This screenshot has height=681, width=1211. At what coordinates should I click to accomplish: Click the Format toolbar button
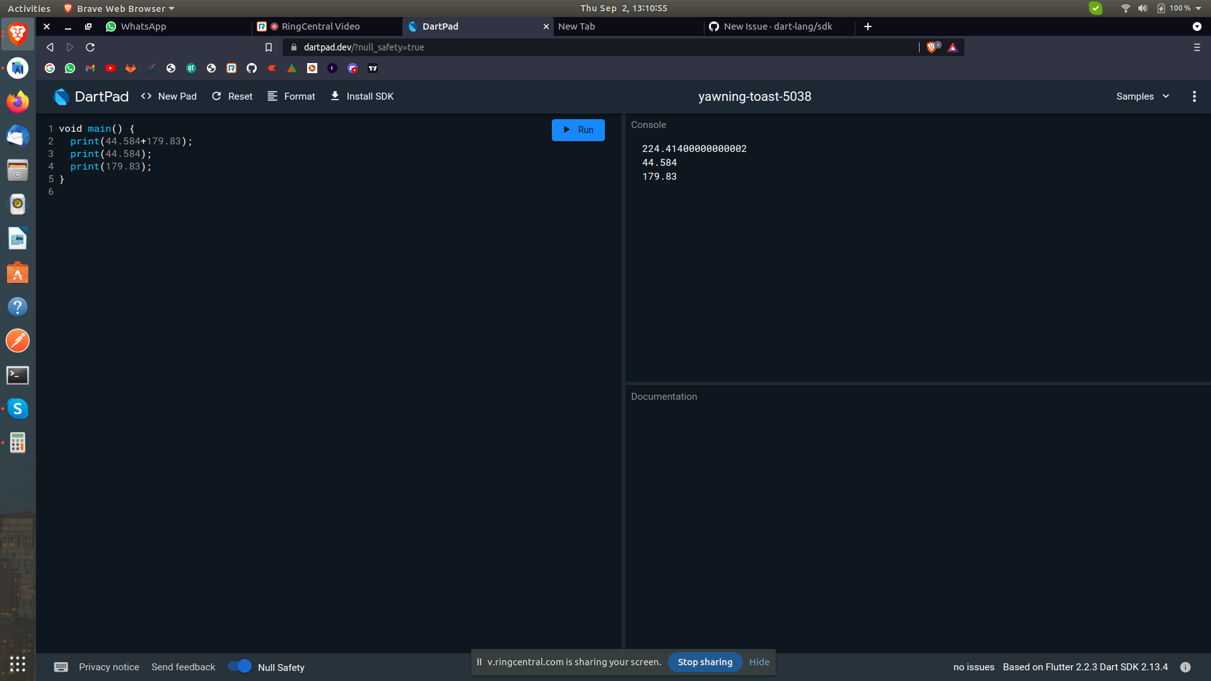(x=291, y=96)
